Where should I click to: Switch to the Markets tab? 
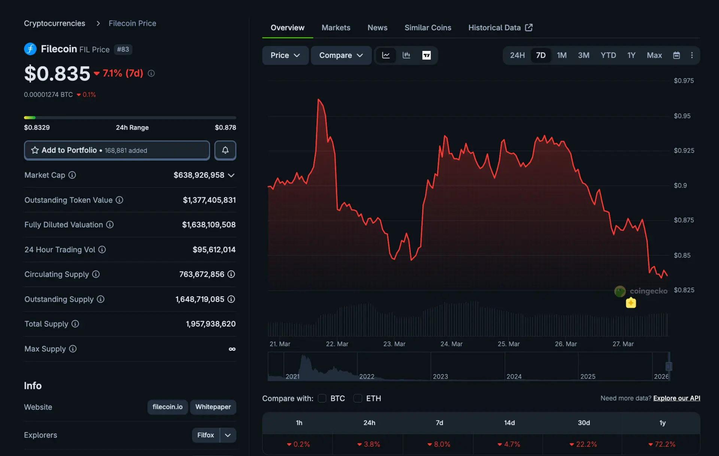(336, 27)
